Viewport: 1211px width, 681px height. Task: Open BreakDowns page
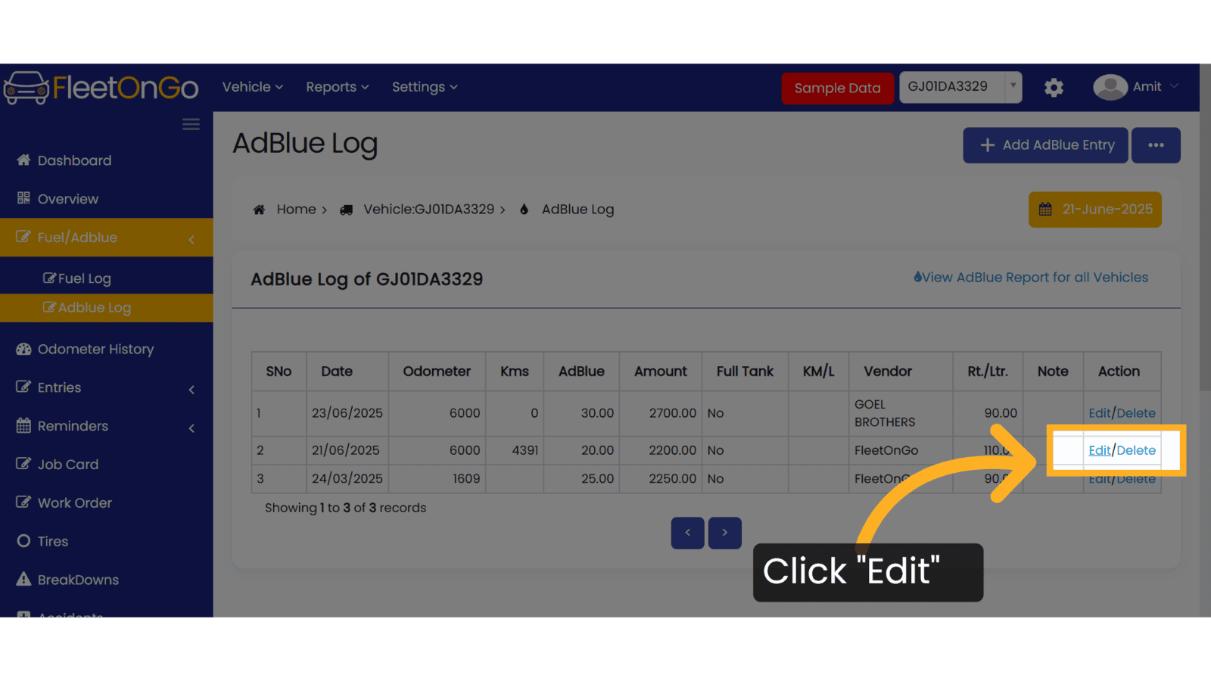coord(78,580)
